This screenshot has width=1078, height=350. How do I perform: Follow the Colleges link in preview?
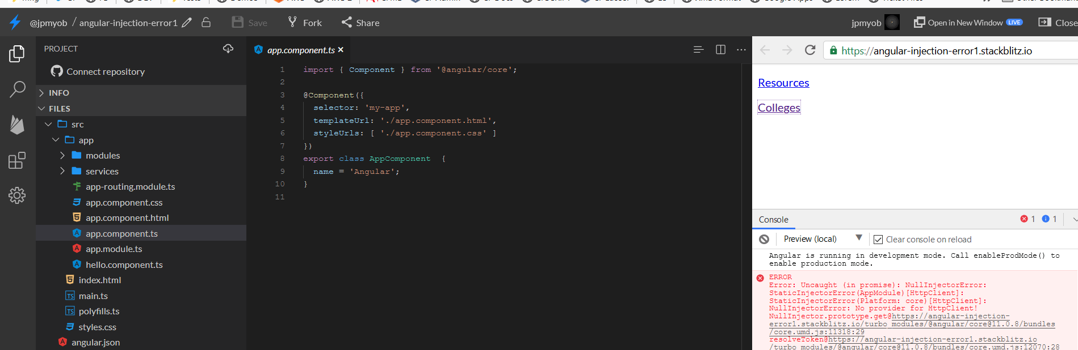coord(779,108)
